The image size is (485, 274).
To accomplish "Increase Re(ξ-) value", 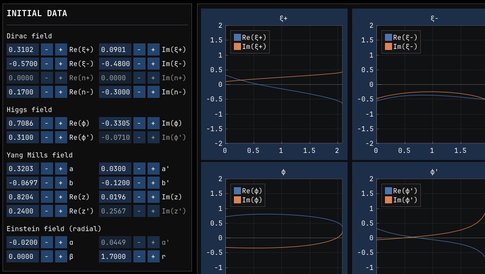I will [61, 64].
